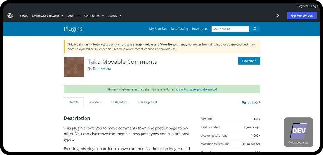Open the Plugins heading link
The image size is (323, 155).
pos(73,29)
